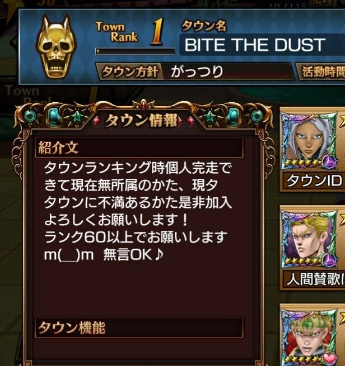Screen dimensions: 345x366
Task: Tap the Town Rank number 1
Action: [x=157, y=31]
